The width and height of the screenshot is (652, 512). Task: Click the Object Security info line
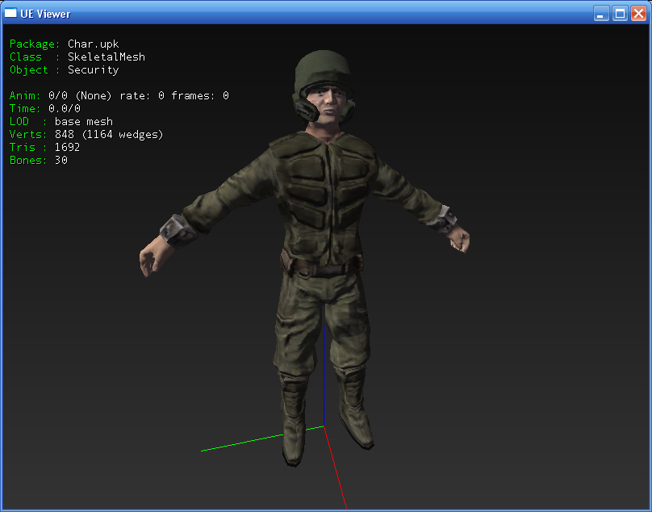pyautogui.click(x=64, y=70)
